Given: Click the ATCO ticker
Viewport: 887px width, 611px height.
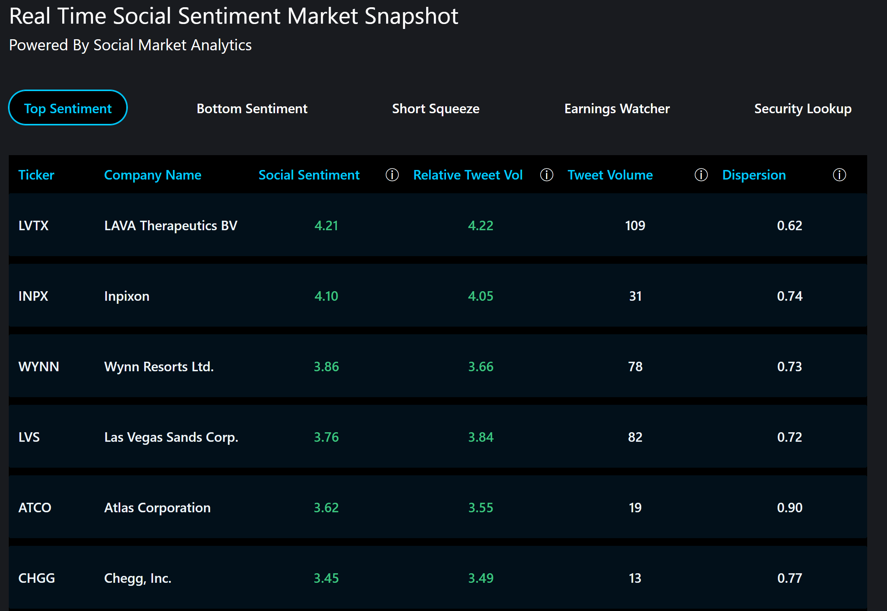Looking at the screenshot, I should pyautogui.click(x=35, y=507).
